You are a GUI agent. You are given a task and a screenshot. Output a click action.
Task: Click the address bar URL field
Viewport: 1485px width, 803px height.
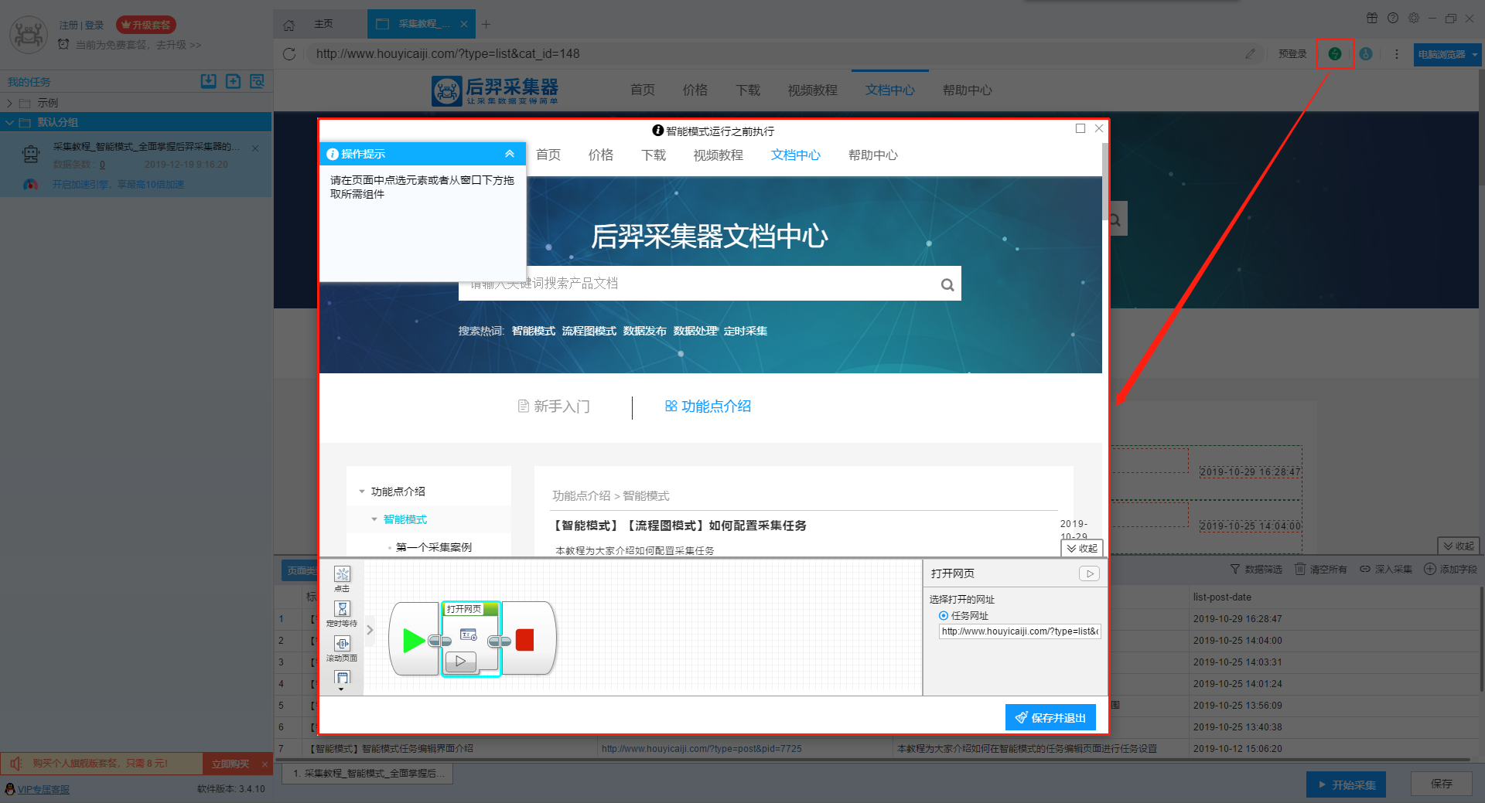pyautogui.click(x=773, y=53)
